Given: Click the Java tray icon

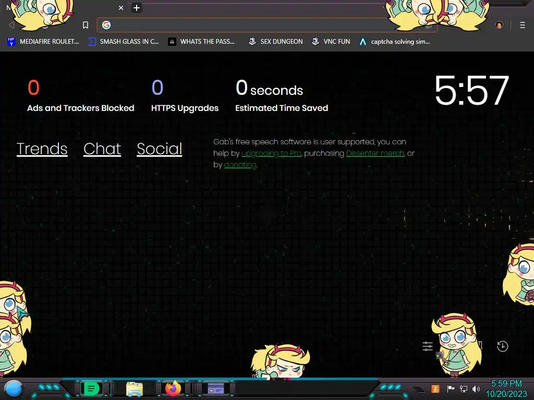Looking at the screenshot, I should (435, 389).
